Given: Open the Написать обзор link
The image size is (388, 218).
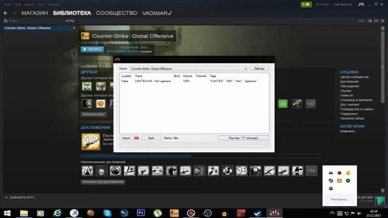Looking at the screenshot, I should coord(352,119).
